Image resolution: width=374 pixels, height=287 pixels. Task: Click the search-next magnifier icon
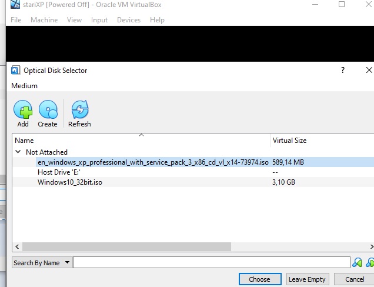[357, 263]
